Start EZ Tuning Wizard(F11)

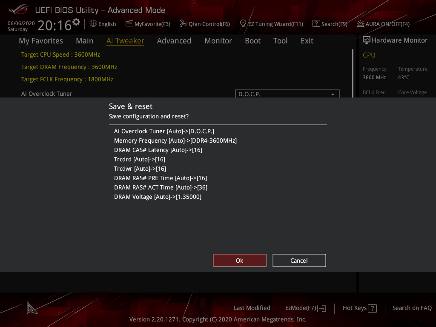click(271, 24)
